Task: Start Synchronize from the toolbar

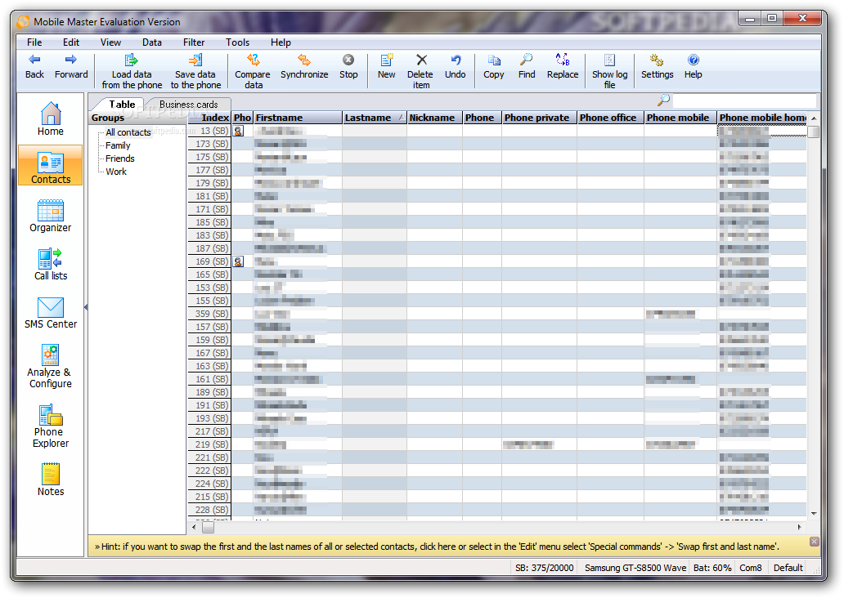Action: click(304, 66)
